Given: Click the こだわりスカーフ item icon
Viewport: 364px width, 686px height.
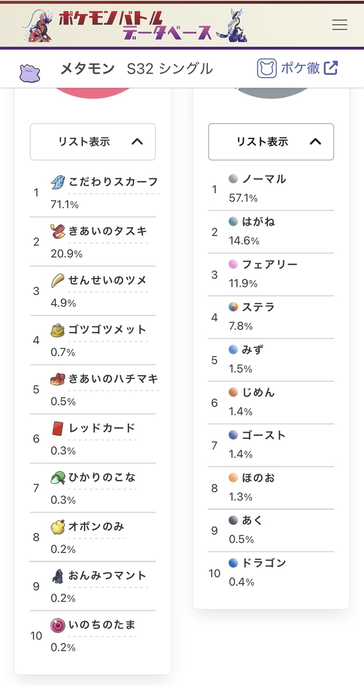Looking at the screenshot, I should point(58,182).
